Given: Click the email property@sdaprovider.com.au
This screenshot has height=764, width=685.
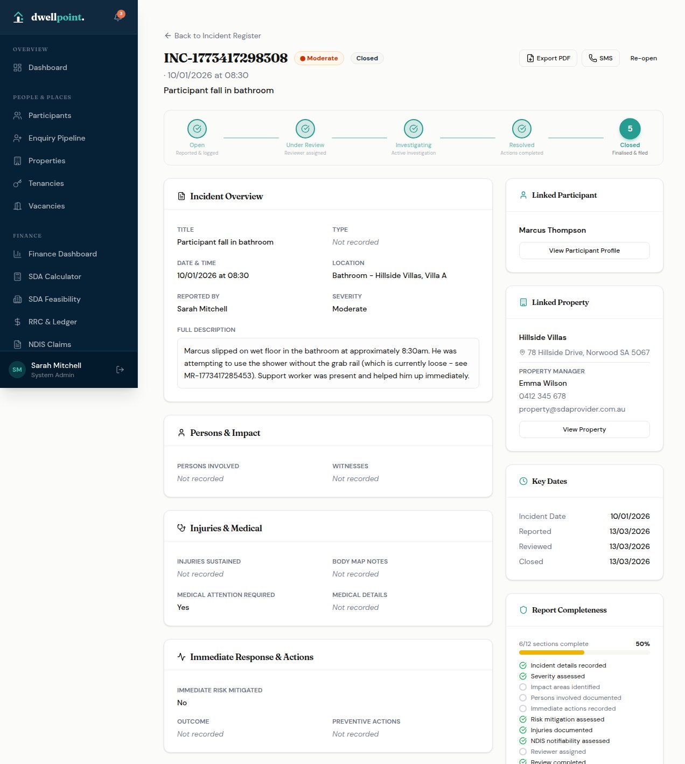Looking at the screenshot, I should coord(572,409).
